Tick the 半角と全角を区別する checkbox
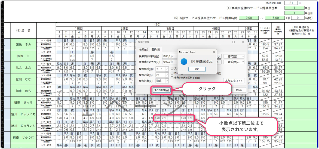The height and width of the screenshot is (149, 319). click(x=172, y=78)
